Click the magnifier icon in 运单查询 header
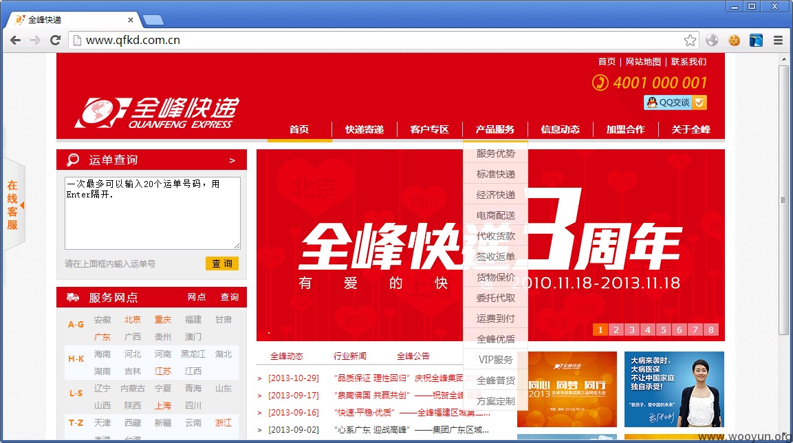This screenshot has height=443, width=793. tap(73, 160)
